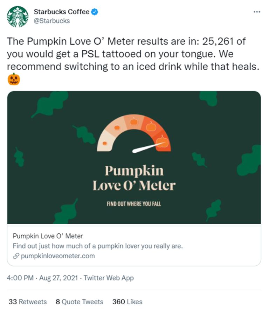Image resolution: width=269 pixels, height=311 pixels.
Task: Click the link chain icon beside pumpkinloveometer.com
Action: (16, 256)
